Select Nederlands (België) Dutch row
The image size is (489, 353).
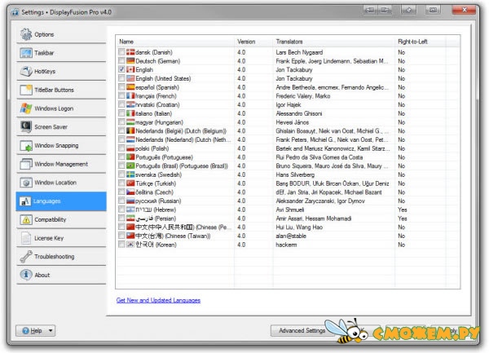(288, 130)
